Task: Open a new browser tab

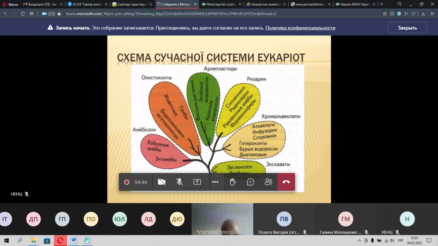Action: (381, 4)
